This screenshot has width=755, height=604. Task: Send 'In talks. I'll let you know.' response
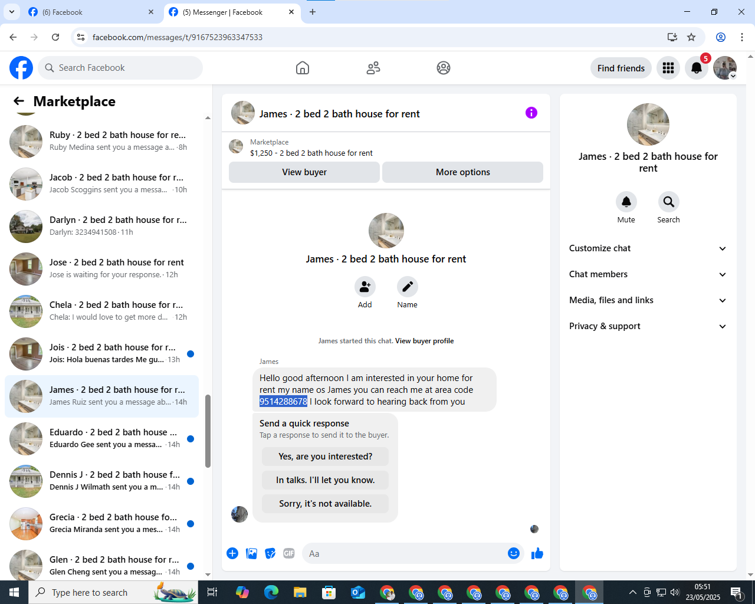point(326,480)
